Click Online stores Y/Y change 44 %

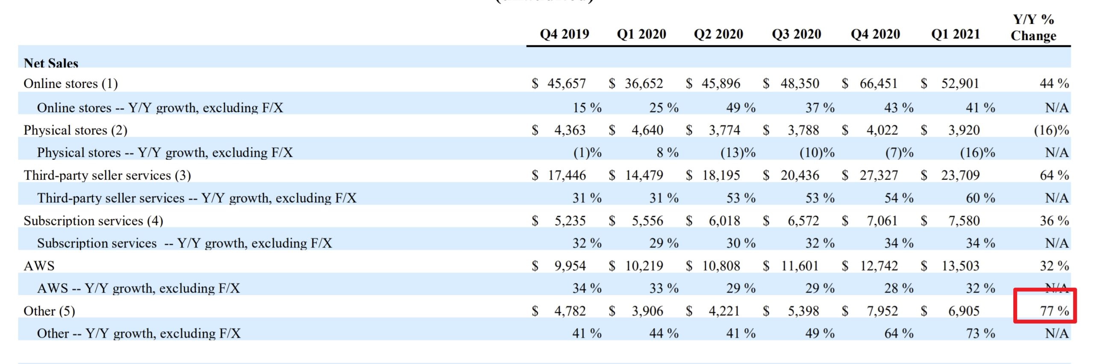1054,84
